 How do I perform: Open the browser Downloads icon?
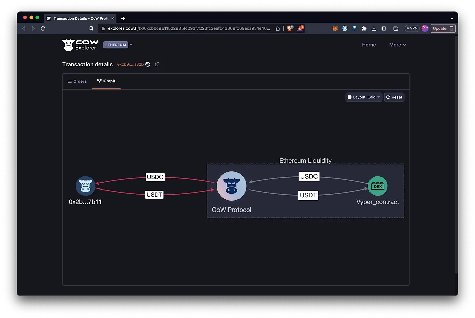tap(374, 28)
